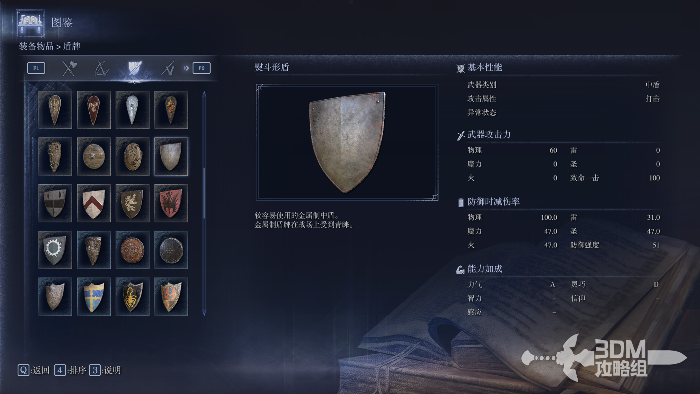Select the crossed axe and sword weapons tab
The width and height of the screenshot is (700, 394).
pos(69,68)
